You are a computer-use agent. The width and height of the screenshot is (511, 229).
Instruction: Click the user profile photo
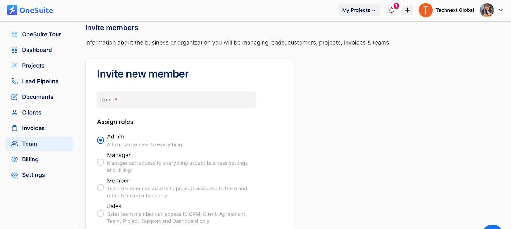click(487, 10)
